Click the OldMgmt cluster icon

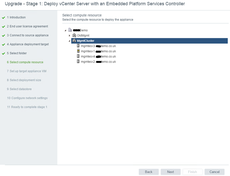point(74,35)
